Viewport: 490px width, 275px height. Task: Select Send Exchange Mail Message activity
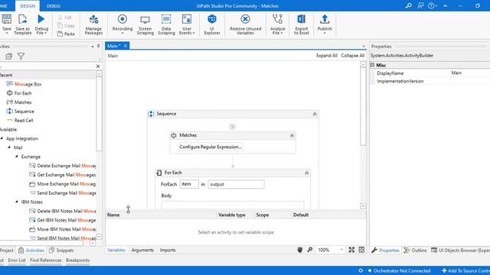(63, 193)
